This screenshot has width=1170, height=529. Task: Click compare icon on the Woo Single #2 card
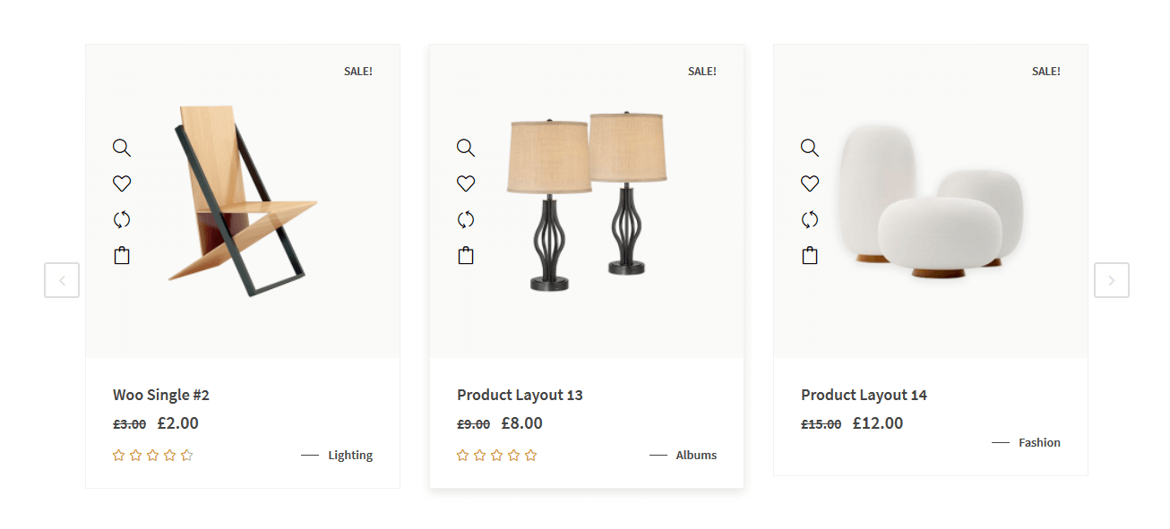tap(122, 219)
